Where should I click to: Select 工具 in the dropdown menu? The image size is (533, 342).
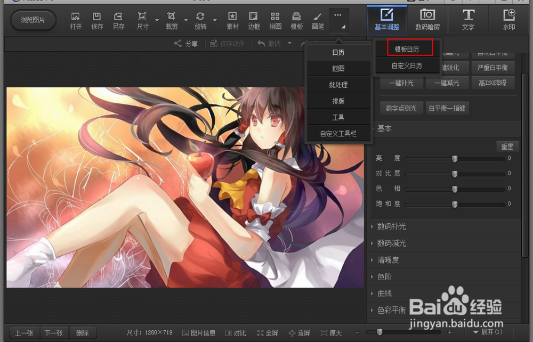point(338,118)
